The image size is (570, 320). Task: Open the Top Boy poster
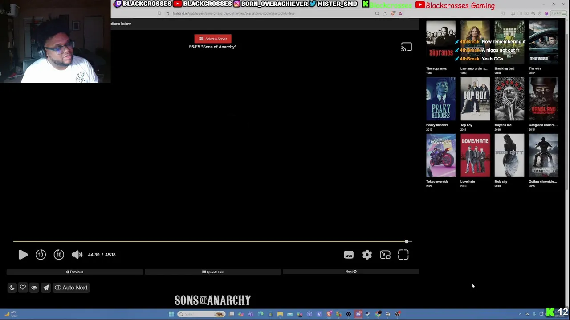475,99
